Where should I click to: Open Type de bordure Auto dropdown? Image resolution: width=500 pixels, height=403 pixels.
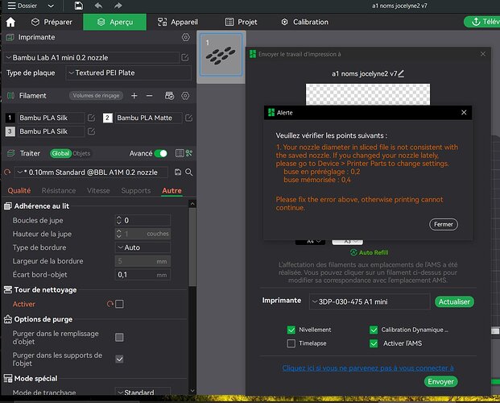click(x=143, y=247)
